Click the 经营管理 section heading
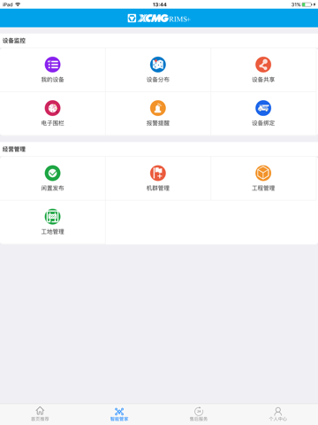 (x=14, y=150)
